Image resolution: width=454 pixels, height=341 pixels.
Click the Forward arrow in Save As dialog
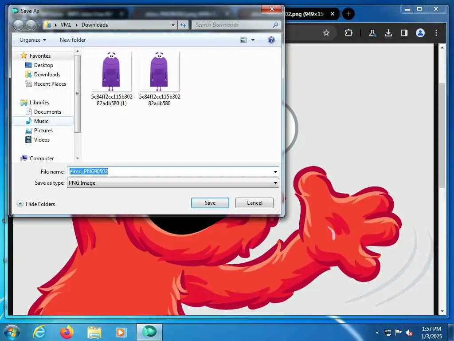[x=31, y=25]
